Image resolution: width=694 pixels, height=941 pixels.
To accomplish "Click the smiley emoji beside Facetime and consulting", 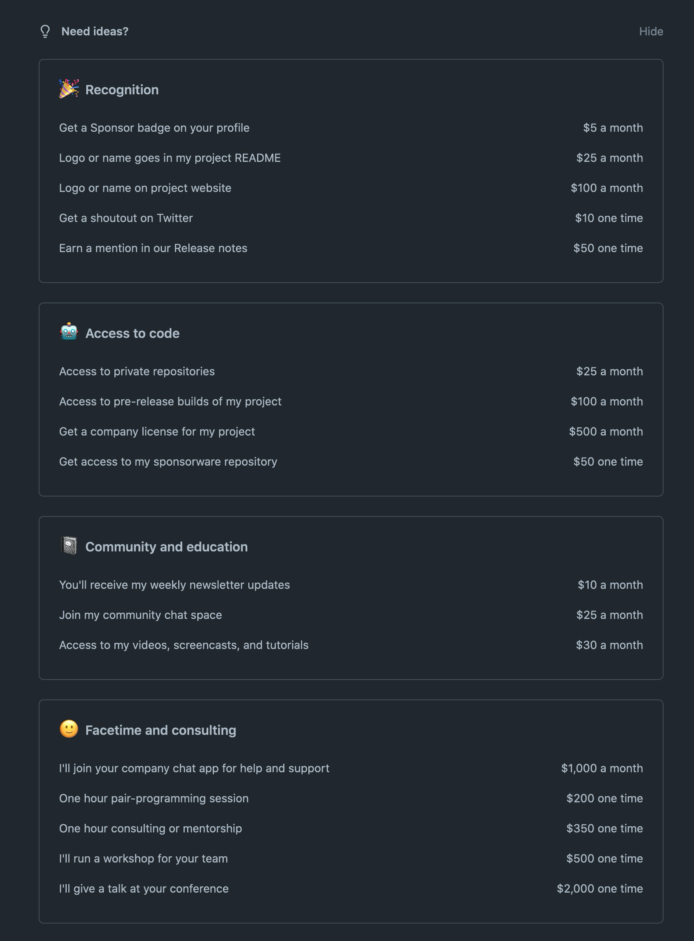I will (68, 730).
